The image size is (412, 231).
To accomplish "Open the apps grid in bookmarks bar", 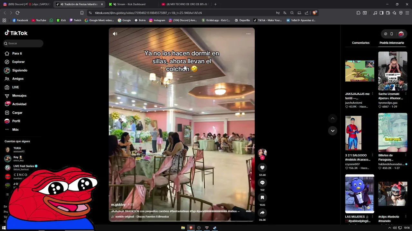I will (x=4, y=20).
